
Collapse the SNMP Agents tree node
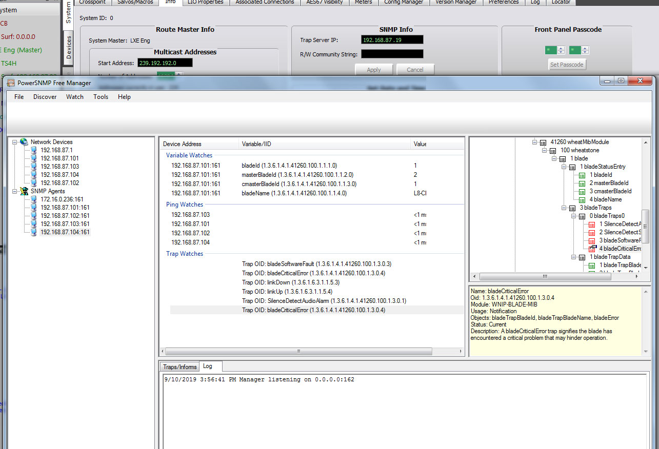tap(15, 191)
